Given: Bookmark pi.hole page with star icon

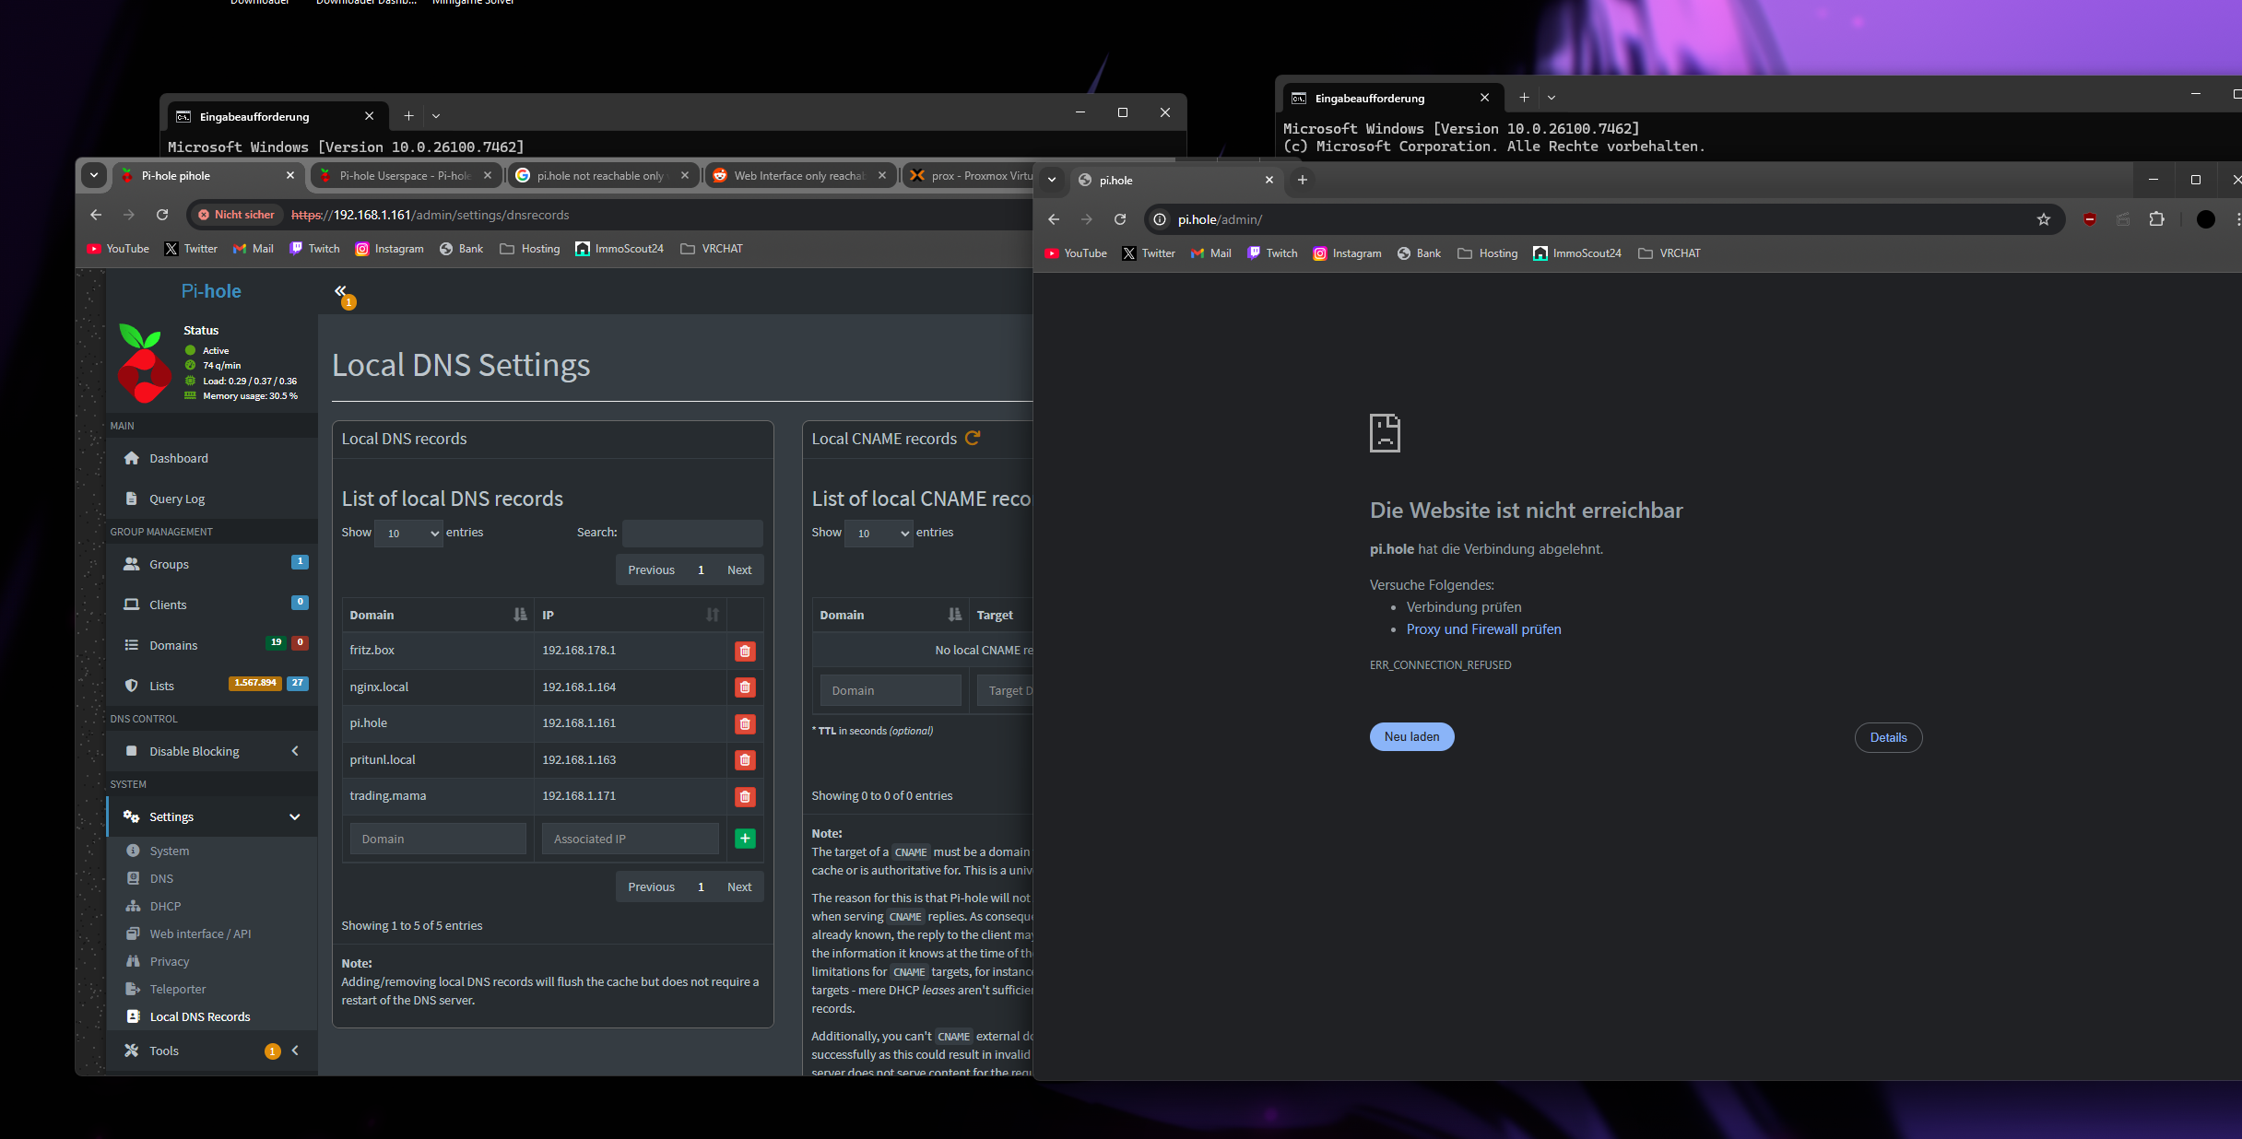Looking at the screenshot, I should coord(2044,219).
